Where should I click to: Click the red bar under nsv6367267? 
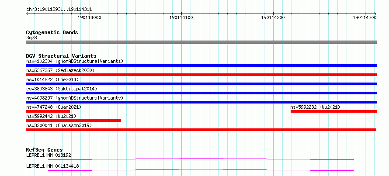201,75
